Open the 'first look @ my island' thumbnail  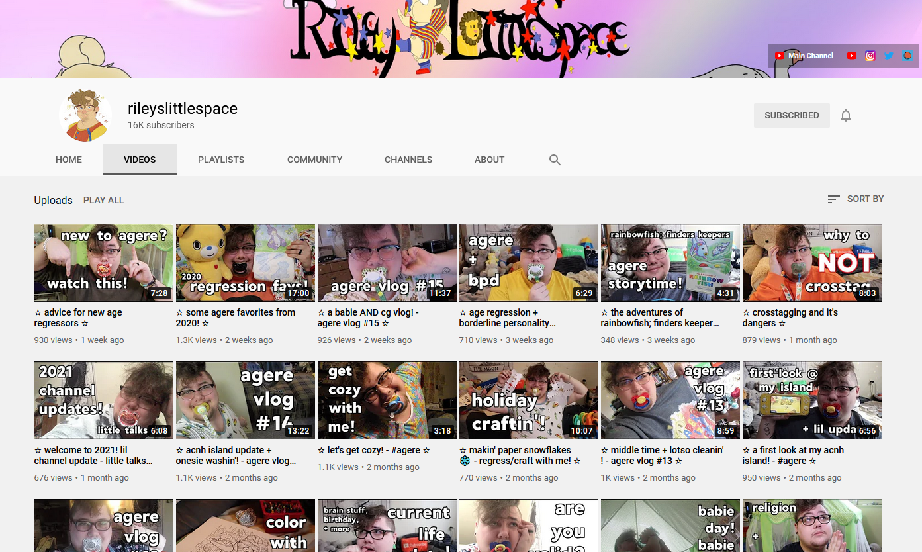click(x=812, y=400)
